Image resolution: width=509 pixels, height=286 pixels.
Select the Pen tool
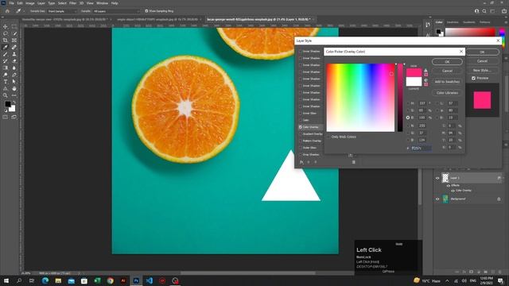(14, 75)
